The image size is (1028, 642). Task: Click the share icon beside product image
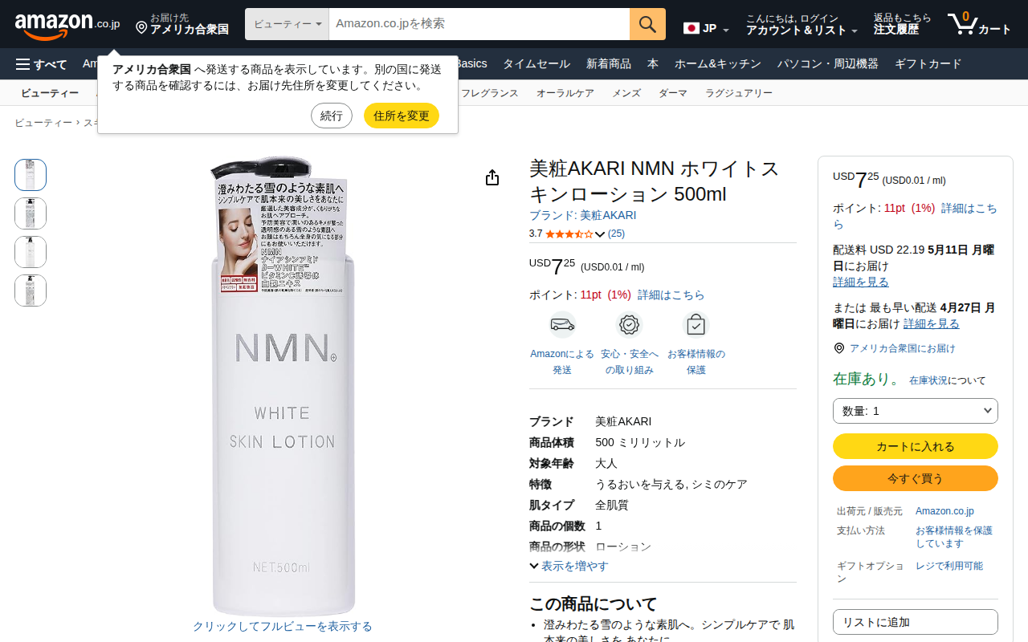click(492, 177)
